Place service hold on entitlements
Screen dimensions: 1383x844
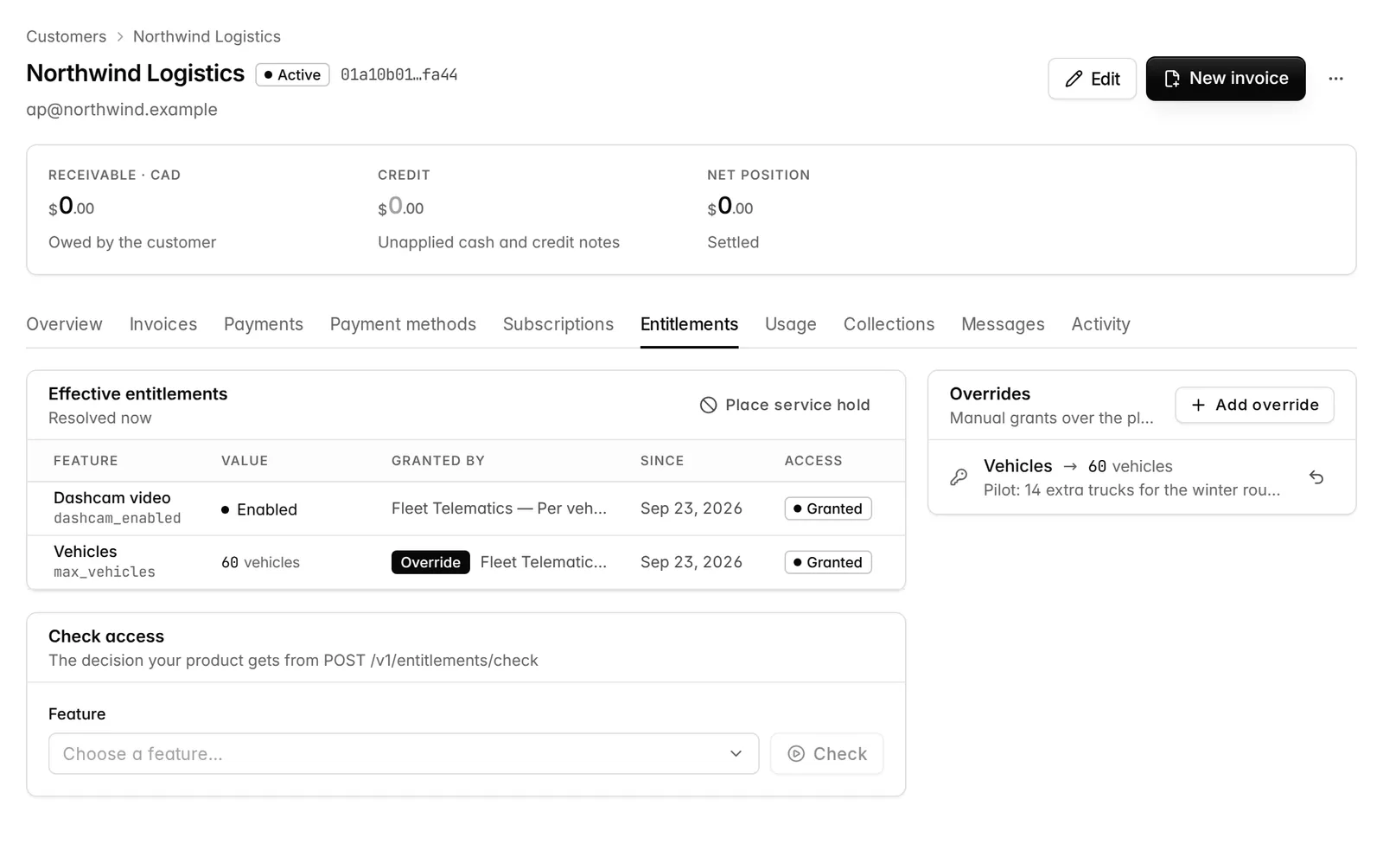coord(785,405)
